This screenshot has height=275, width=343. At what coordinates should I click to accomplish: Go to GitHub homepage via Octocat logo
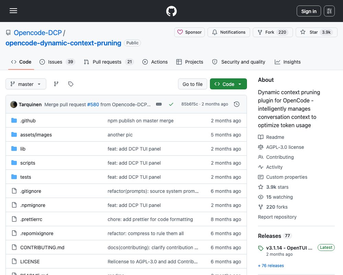[x=171, y=11]
